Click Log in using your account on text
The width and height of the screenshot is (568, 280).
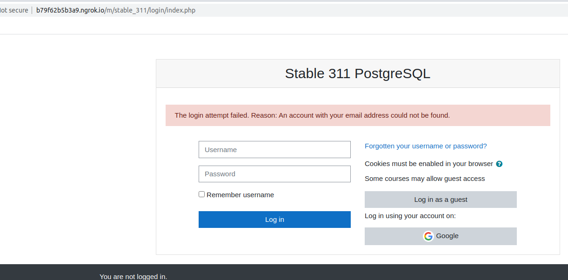coord(410,216)
